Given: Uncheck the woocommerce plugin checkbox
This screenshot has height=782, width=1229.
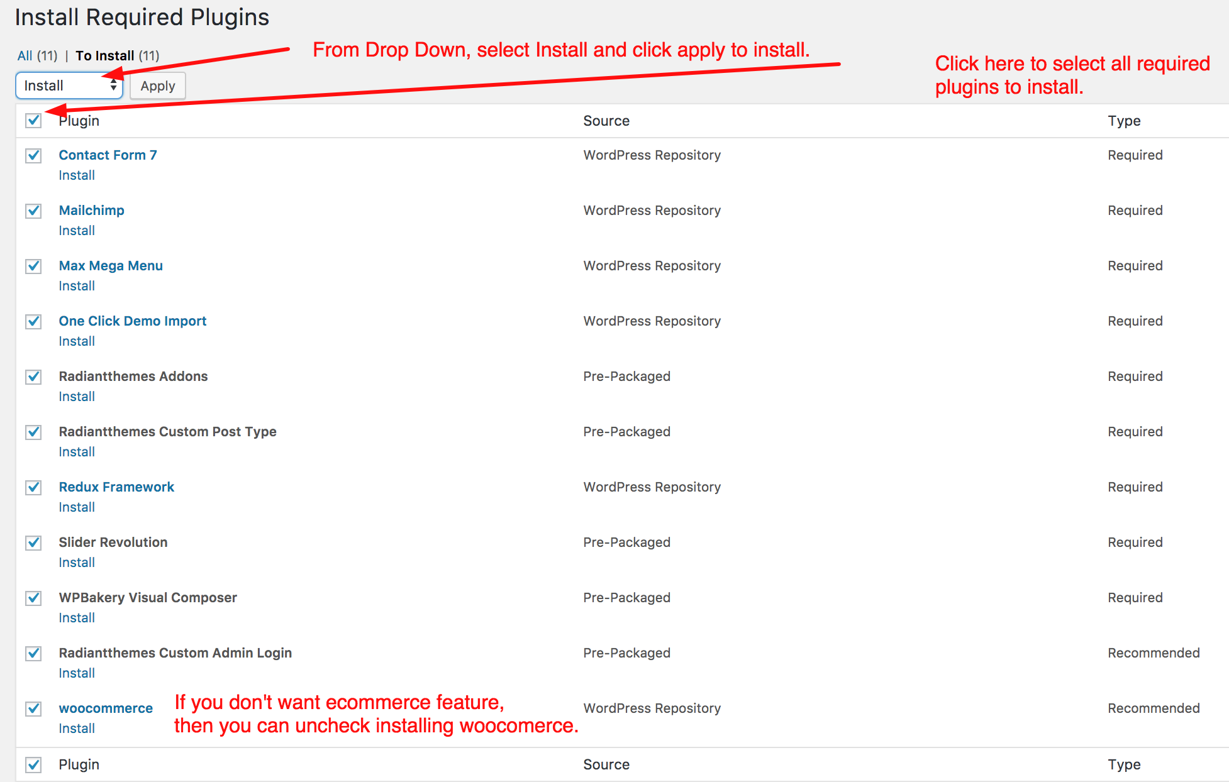Looking at the screenshot, I should click(x=34, y=708).
